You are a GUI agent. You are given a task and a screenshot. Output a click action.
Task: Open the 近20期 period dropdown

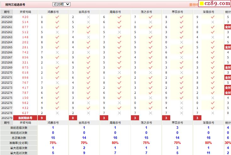(x=62, y=4)
